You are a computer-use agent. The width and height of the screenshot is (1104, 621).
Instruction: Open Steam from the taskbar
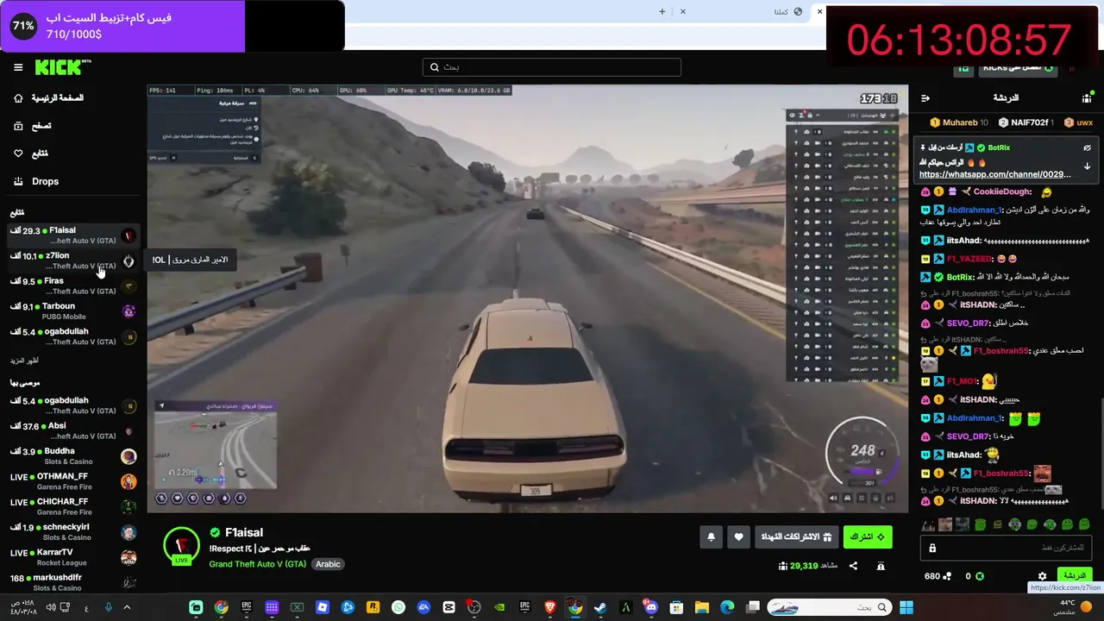click(600, 607)
